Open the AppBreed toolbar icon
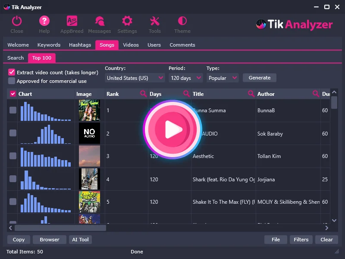This screenshot has height=259, width=345. click(72, 21)
